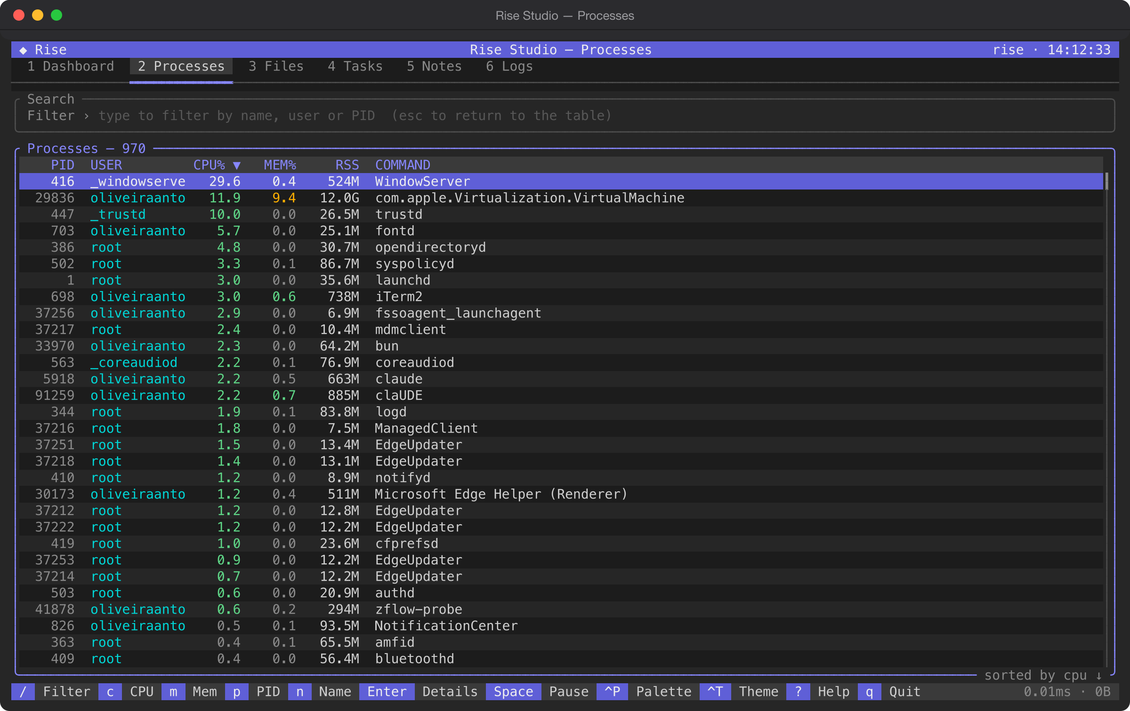The width and height of the screenshot is (1130, 711).
Task: Choose the NotificationCenter process row
Action: (561, 626)
